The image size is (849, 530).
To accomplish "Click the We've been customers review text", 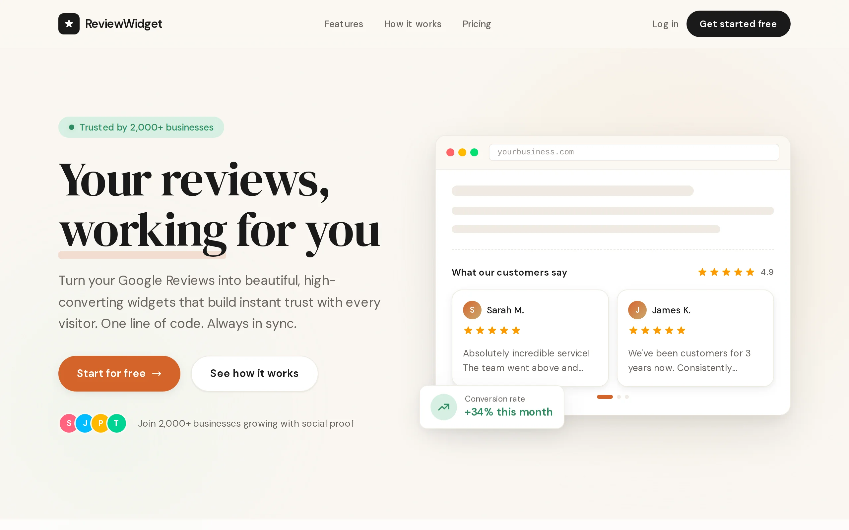I will click(x=689, y=360).
